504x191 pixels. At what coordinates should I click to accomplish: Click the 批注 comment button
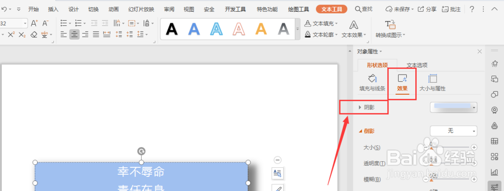click(x=451, y=10)
